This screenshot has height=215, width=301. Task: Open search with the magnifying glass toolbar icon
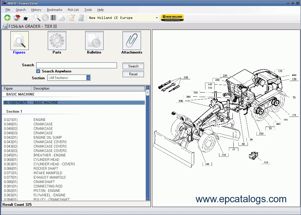point(37,18)
